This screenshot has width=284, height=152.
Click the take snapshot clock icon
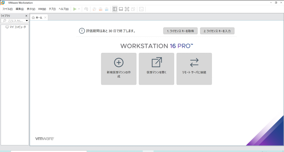point(94,9)
